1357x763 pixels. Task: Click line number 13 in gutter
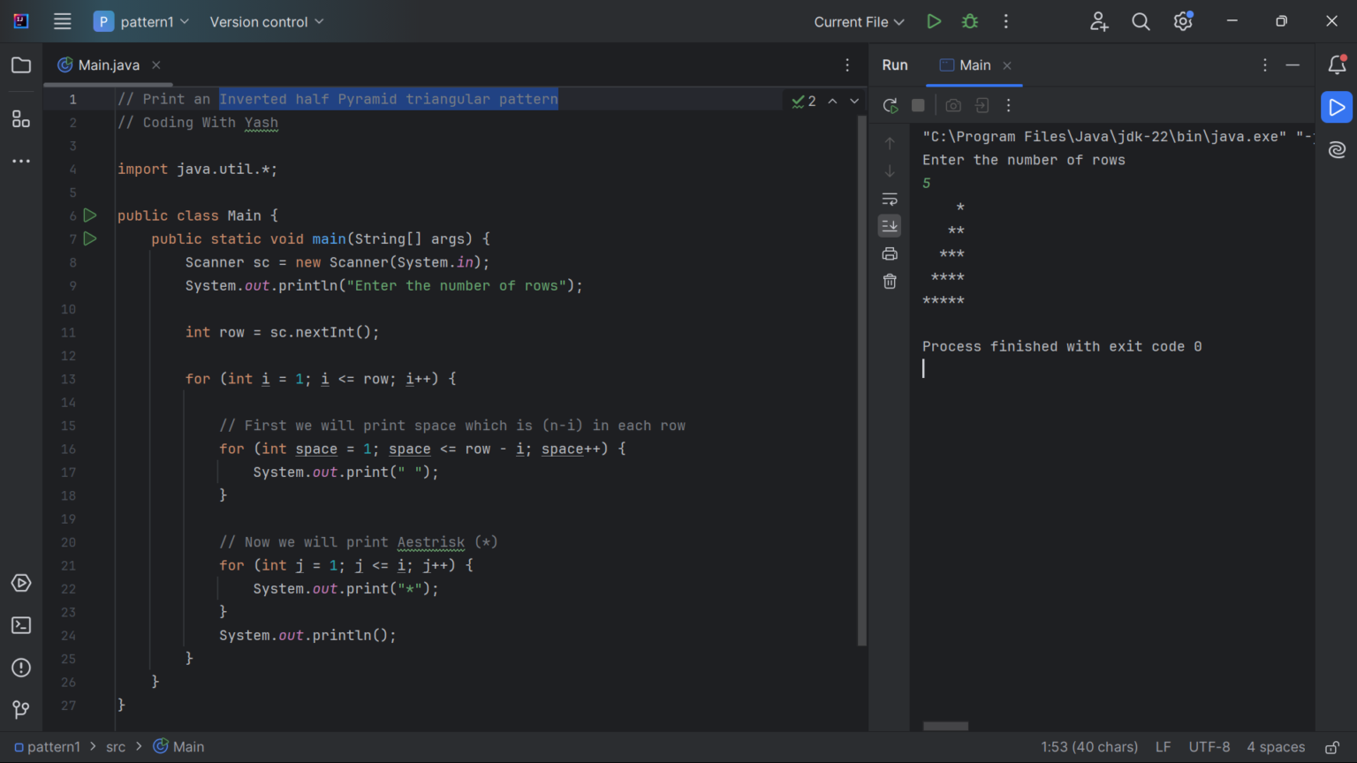pyautogui.click(x=68, y=379)
